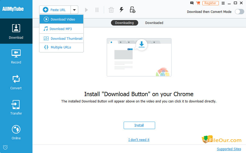The width and height of the screenshot is (246, 153).
Task: Choose Download Thumbnail menu entry
Action: click(x=61, y=38)
